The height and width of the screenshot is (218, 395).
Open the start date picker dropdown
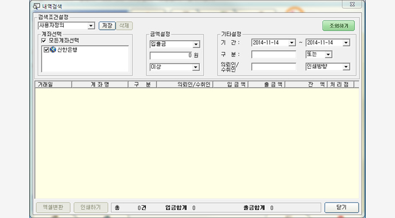pyautogui.click(x=292, y=43)
